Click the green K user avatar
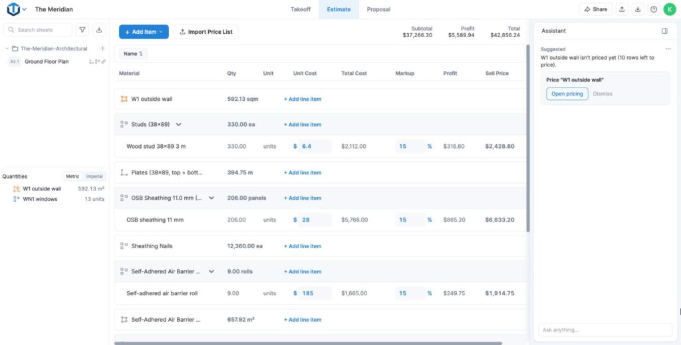The width and height of the screenshot is (681, 345). (x=670, y=9)
